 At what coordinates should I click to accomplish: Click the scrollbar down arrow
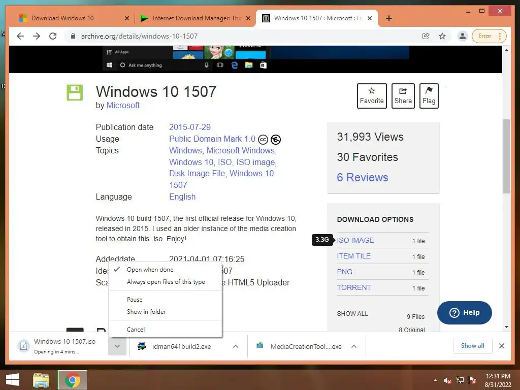point(506,327)
